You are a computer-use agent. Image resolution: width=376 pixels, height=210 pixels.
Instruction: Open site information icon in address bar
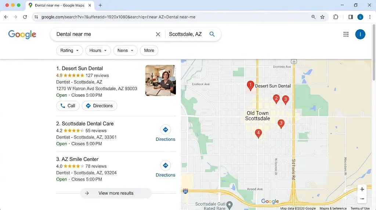pos(36,17)
